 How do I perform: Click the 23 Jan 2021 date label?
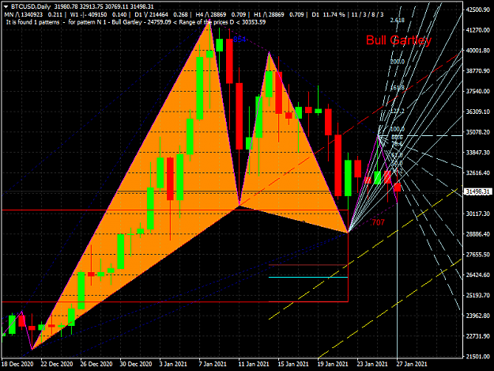point(372,364)
